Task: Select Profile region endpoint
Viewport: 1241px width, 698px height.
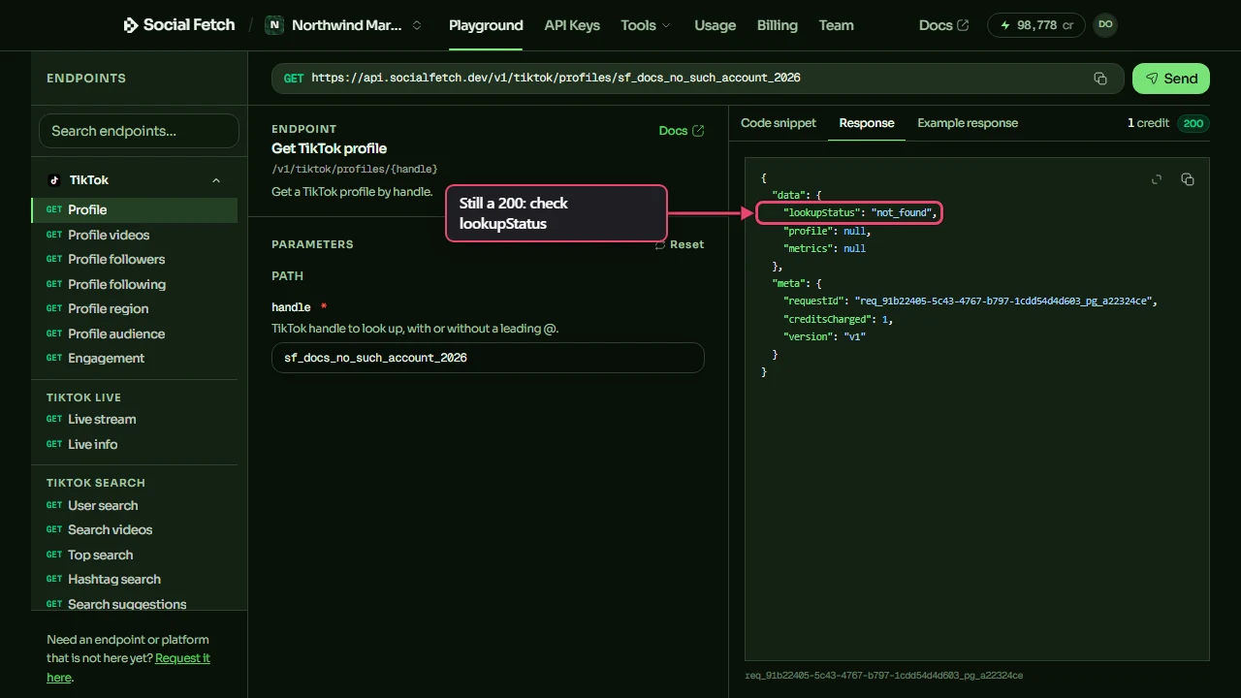Action: click(134, 308)
